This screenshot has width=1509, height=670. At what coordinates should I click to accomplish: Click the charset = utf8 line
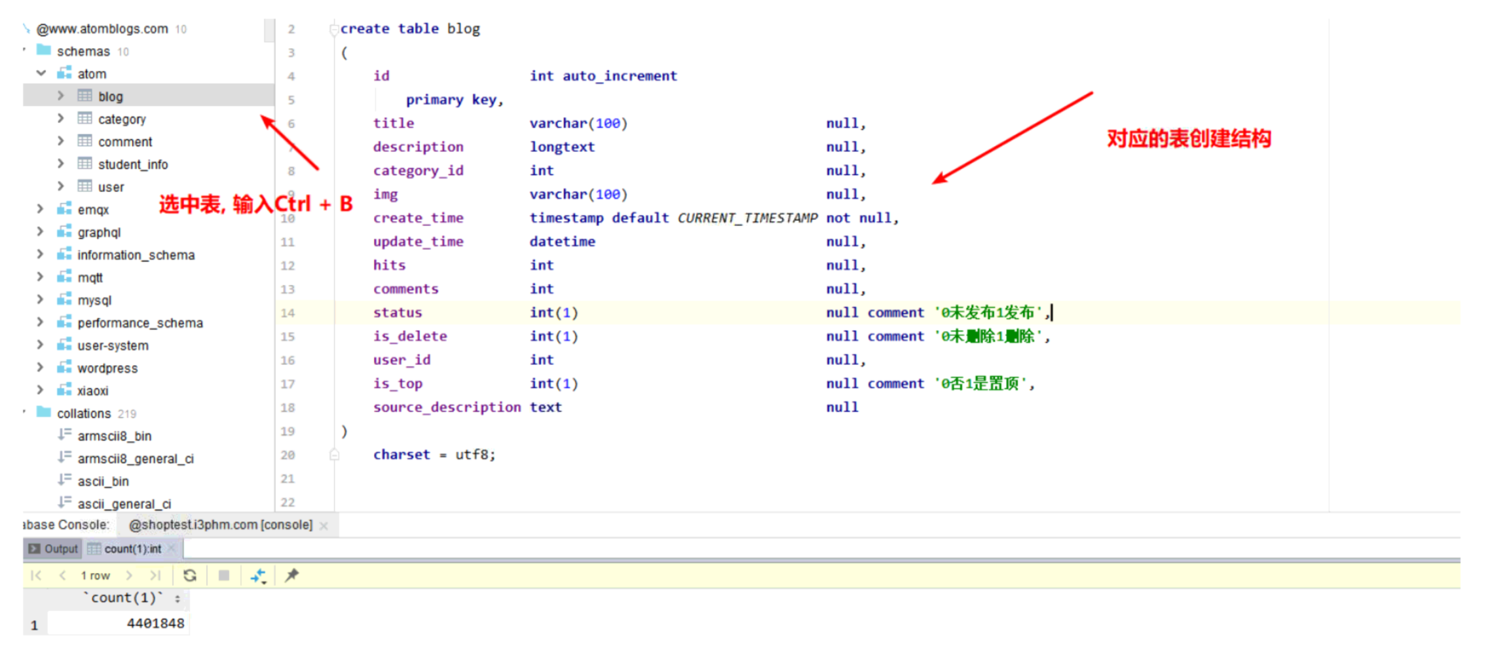click(x=434, y=454)
